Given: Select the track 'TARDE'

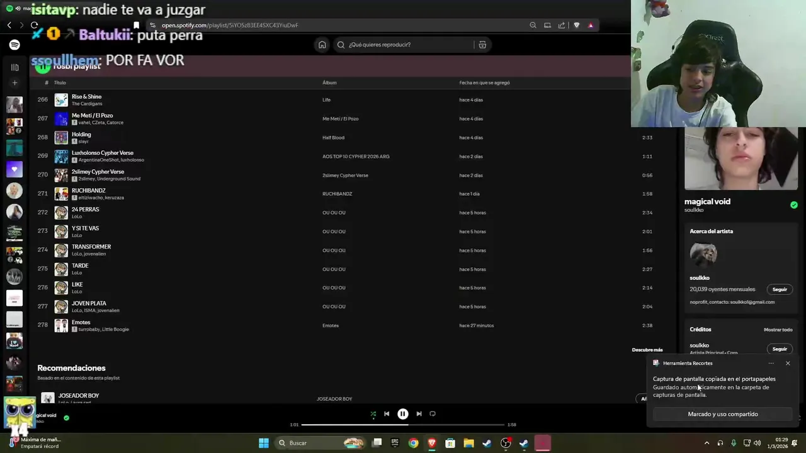Looking at the screenshot, I should pos(80,266).
